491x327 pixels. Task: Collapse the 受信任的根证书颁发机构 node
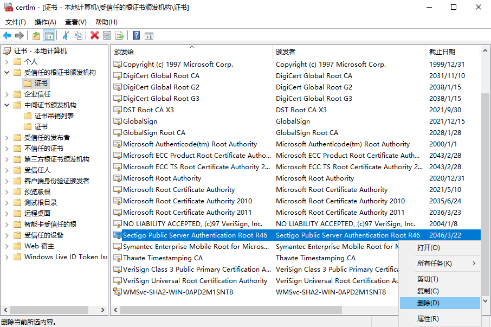7,73
